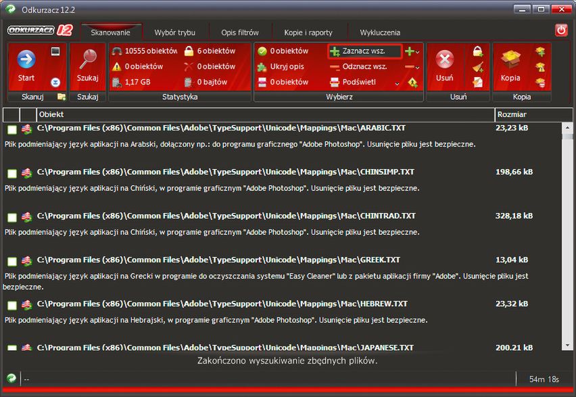Click the 10555 obiektów statistic

click(x=151, y=51)
